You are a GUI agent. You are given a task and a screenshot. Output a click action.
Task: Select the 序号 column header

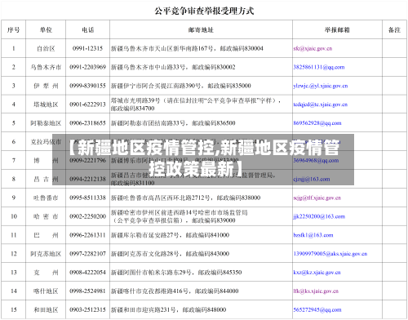[x=14, y=29]
